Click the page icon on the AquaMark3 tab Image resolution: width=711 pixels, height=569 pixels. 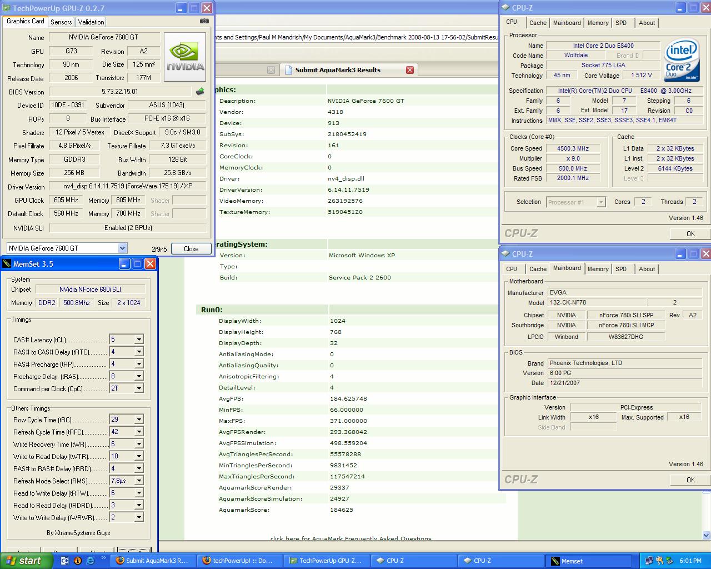[x=288, y=69]
